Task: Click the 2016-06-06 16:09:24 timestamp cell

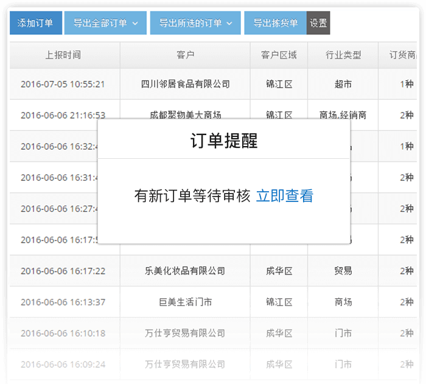Action: click(63, 365)
